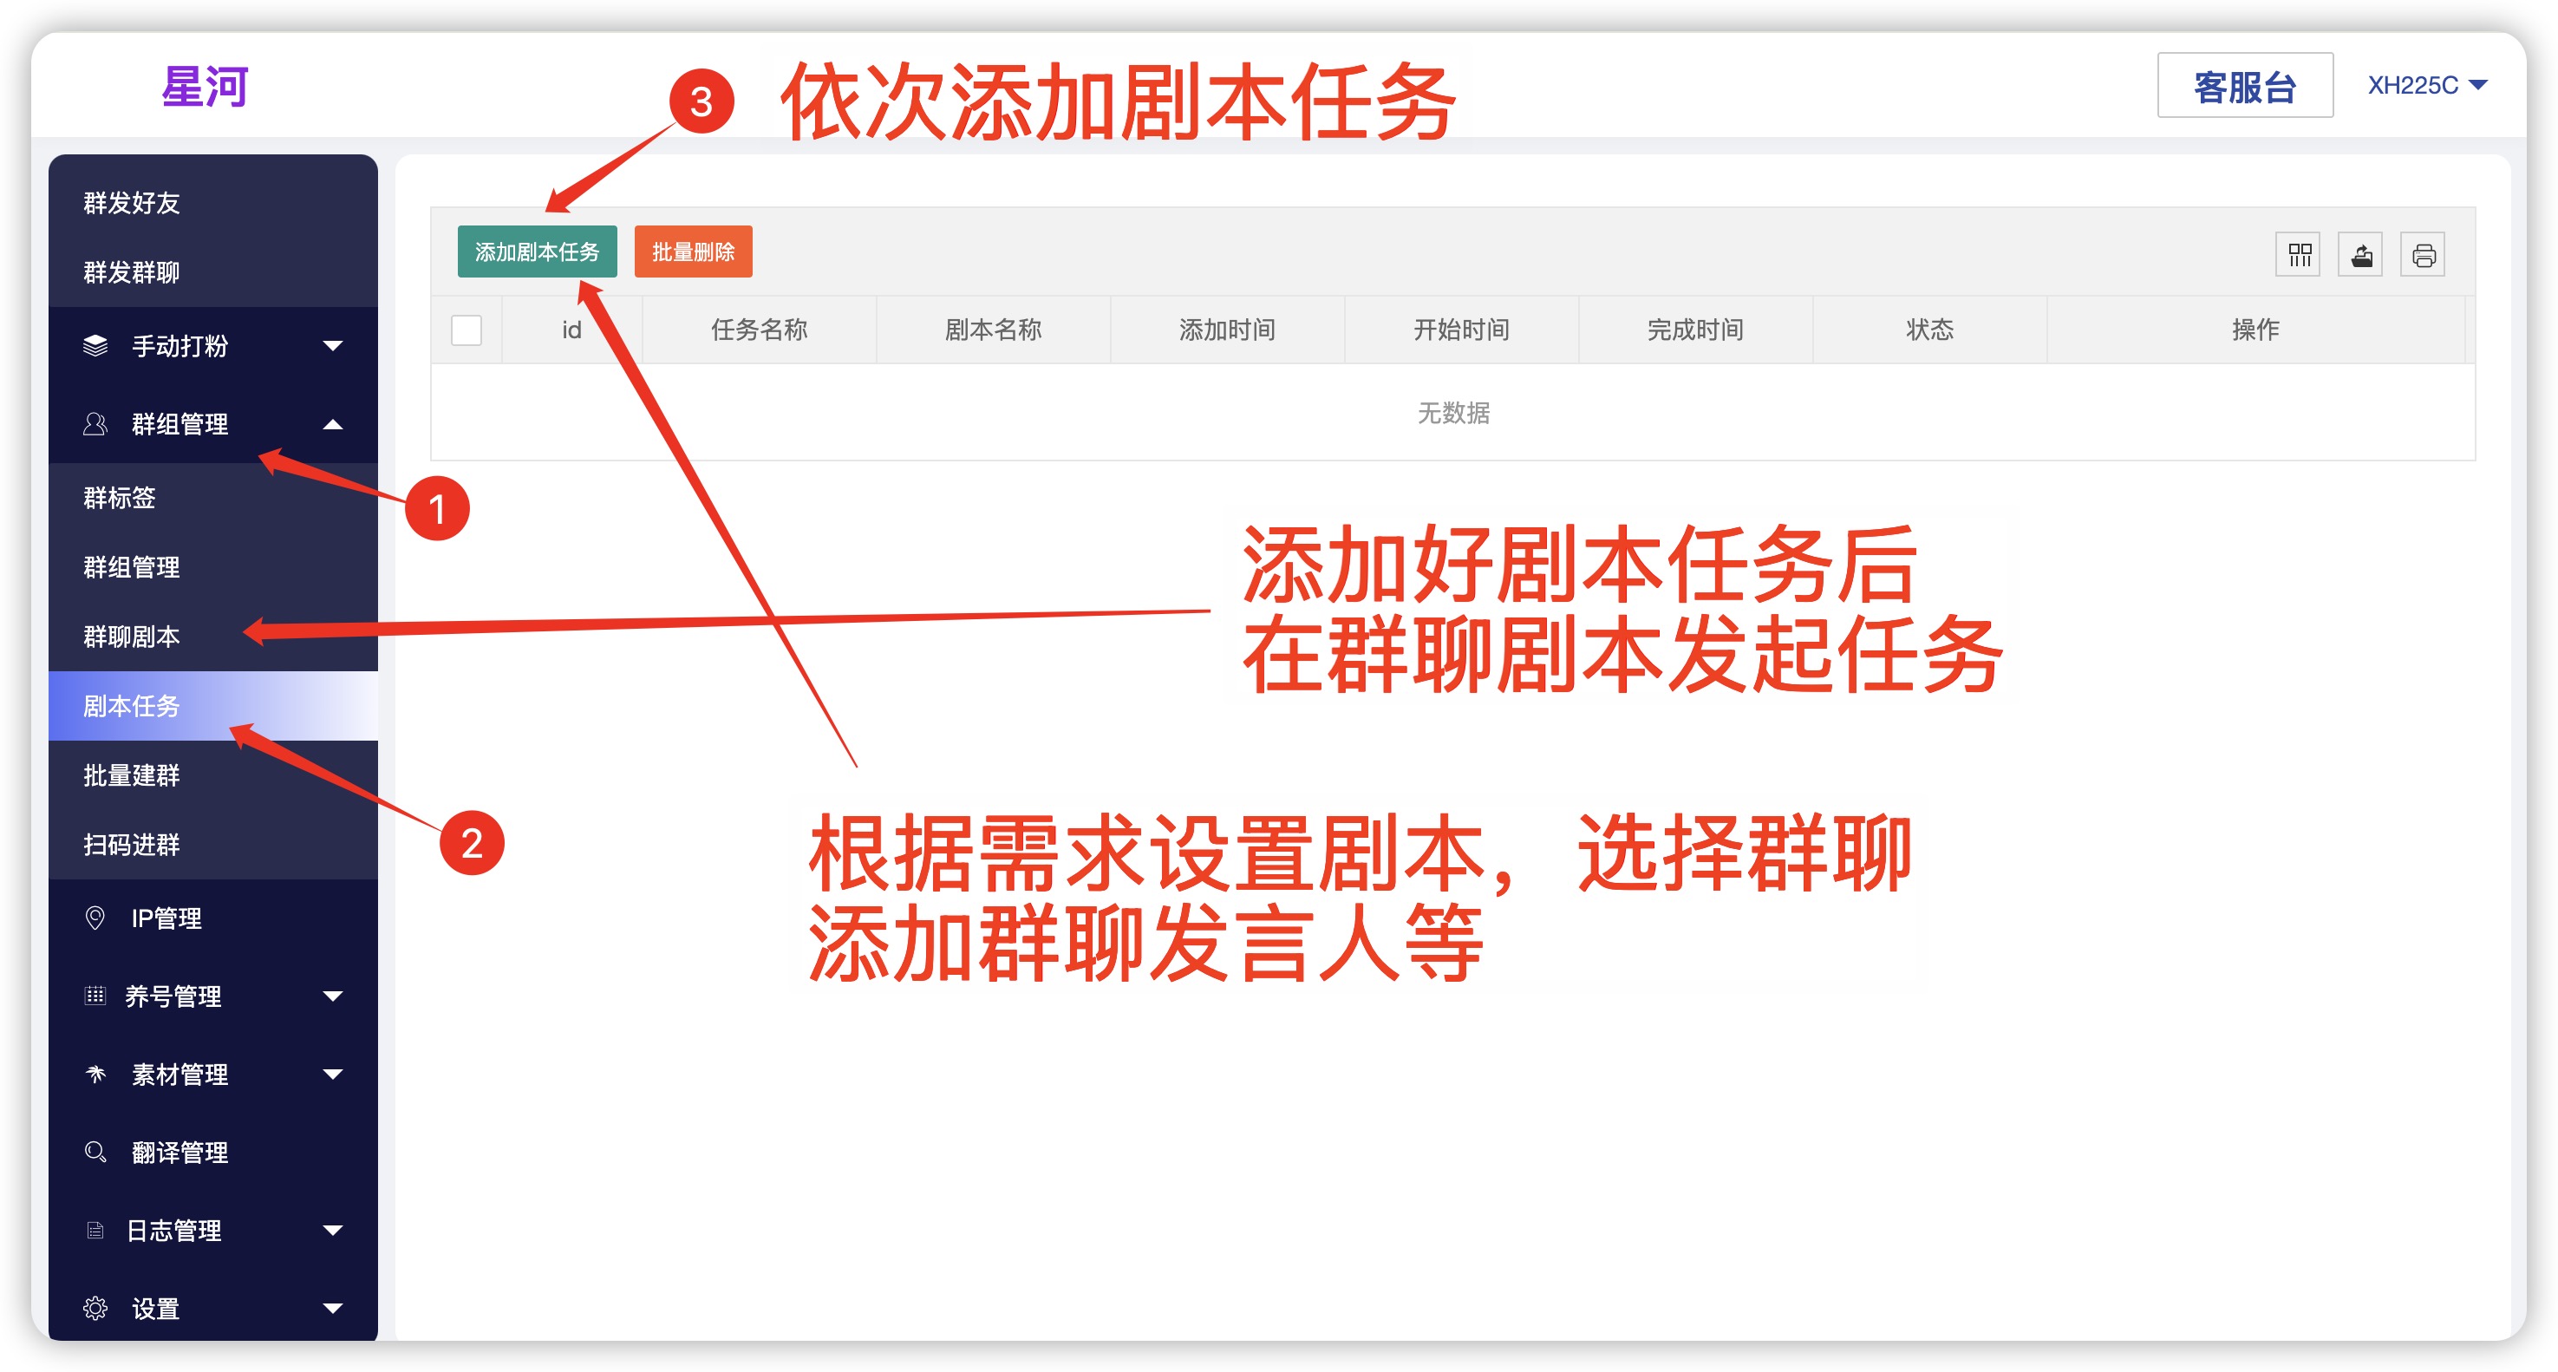Expand the 养号管理 section arrow
This screenshot has height=1372, width=2558.
pyautogui.click(x=333, y=996)
